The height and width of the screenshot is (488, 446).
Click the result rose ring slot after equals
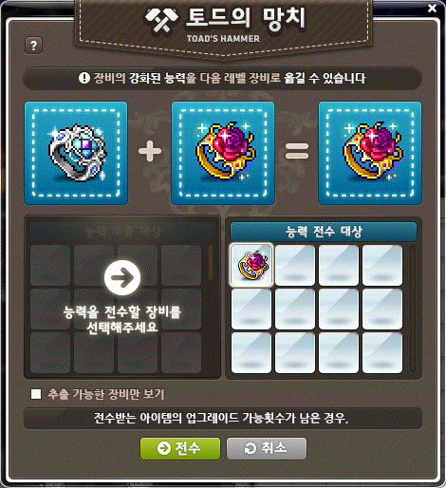[370, 153]
